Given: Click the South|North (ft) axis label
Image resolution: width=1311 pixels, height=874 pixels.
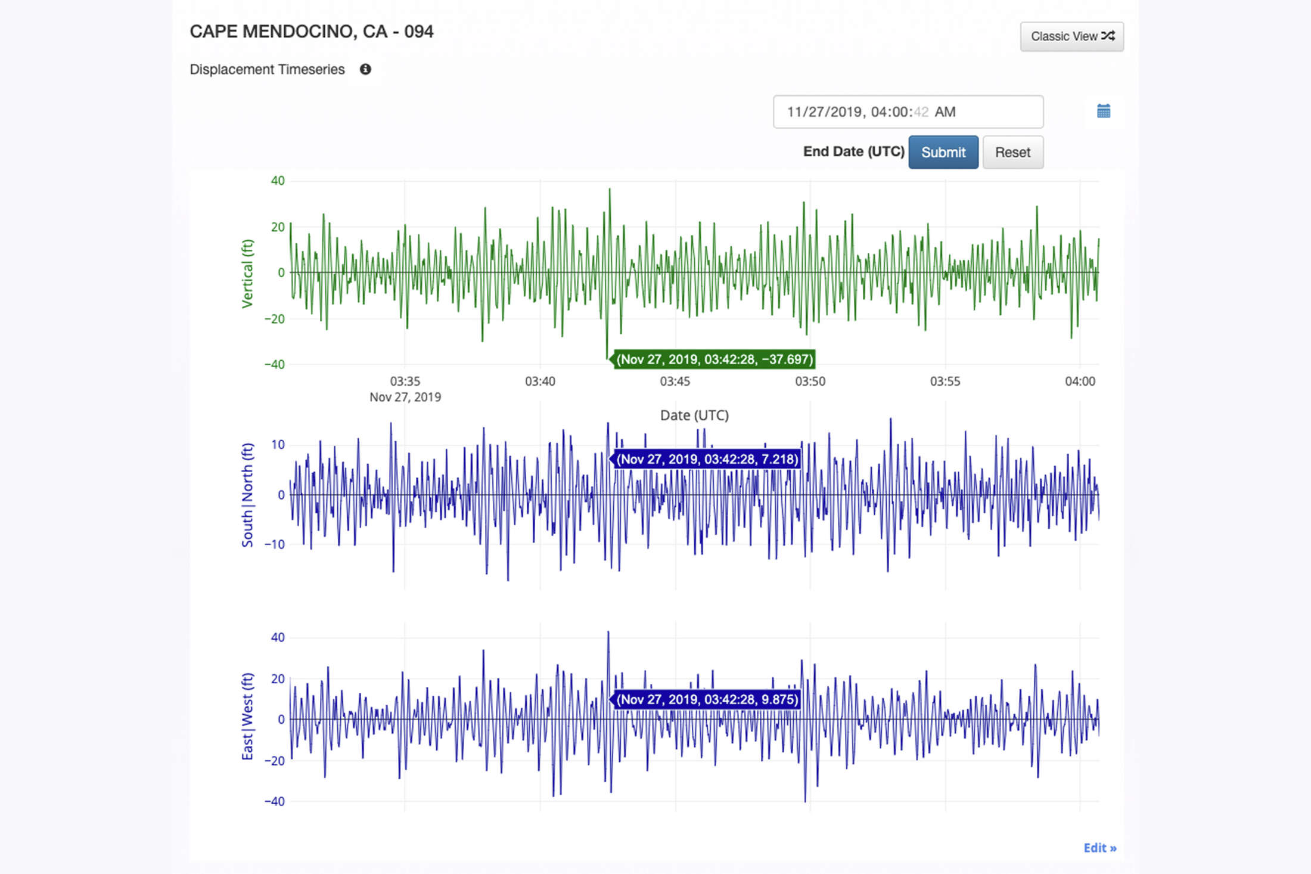Looking at the screenshot, I should tap(247, 495).
